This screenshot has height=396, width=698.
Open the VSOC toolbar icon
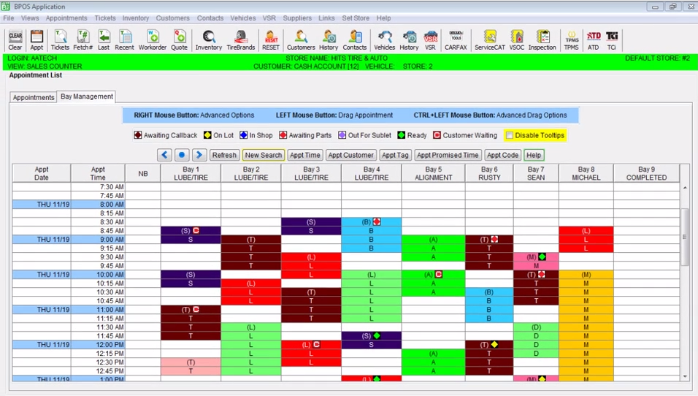[x=517, y=40]
